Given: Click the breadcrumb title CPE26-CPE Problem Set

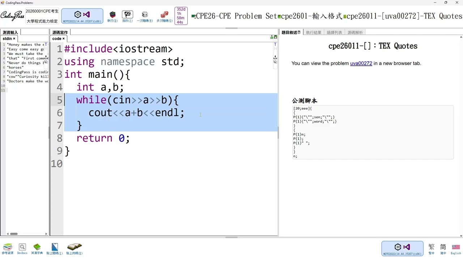Looking at the screenshot, I should [x=236, y=16].
